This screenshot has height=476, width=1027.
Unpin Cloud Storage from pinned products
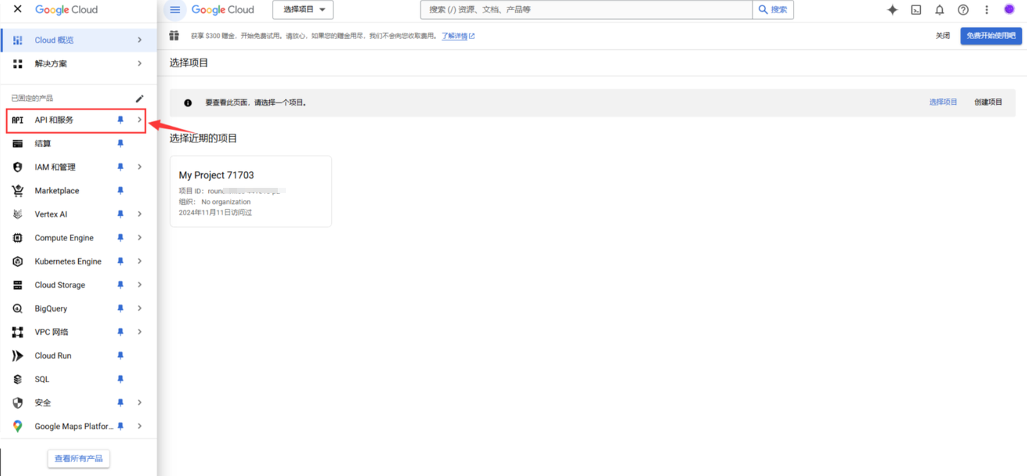pyautogui.click(x=121, y=285)
